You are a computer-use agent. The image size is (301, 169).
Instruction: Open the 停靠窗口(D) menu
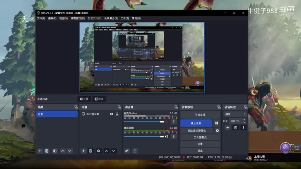[x=78, y=18]
